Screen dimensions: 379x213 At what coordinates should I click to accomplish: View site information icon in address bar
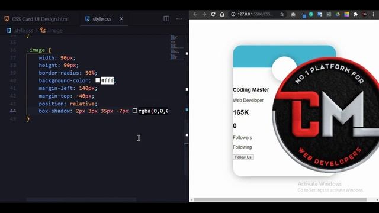point(233,14)
